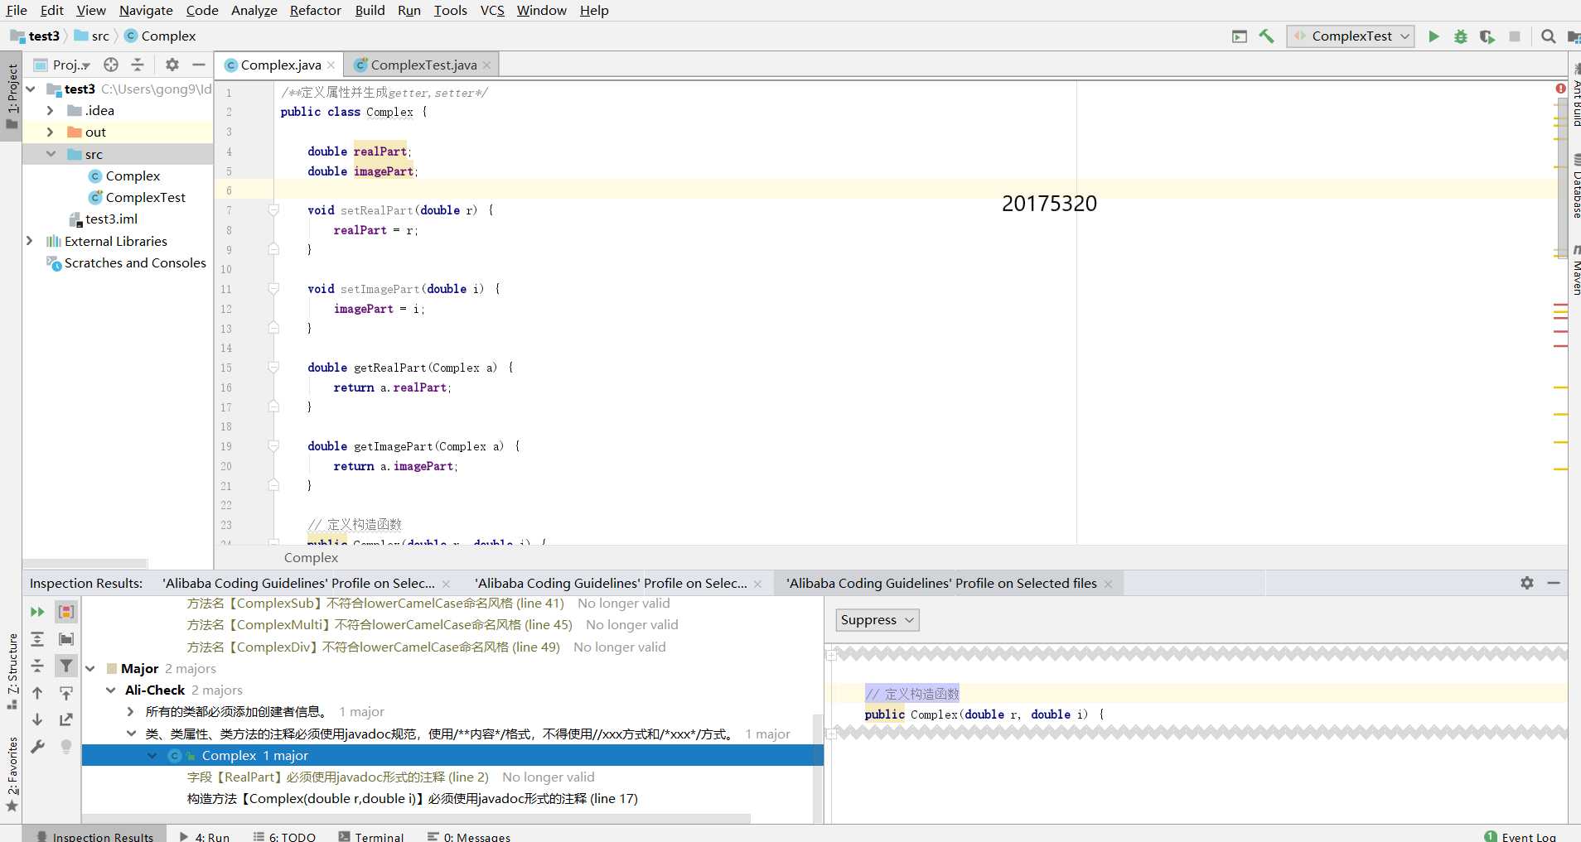The image size is (1581, 842).
Task: Go to next inspection problem
Action: click(x=37, y=719)
